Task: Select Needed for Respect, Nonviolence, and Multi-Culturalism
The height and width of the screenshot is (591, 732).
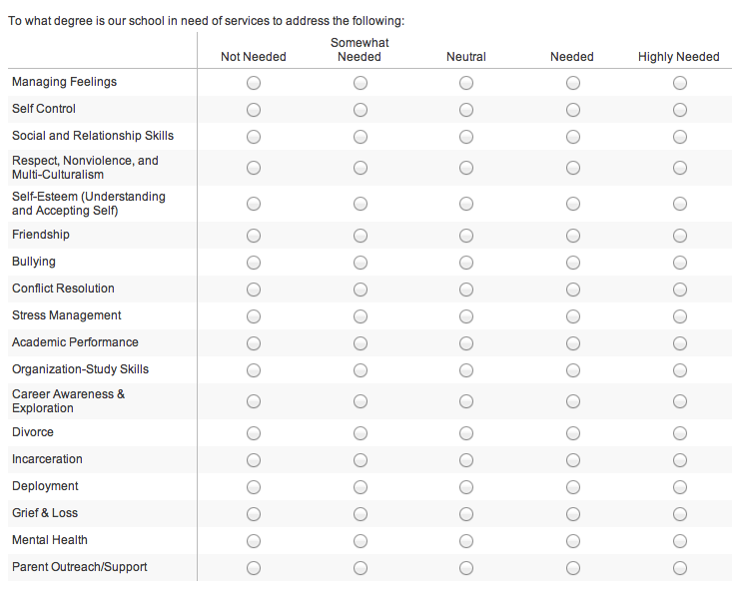Action: 573,168
